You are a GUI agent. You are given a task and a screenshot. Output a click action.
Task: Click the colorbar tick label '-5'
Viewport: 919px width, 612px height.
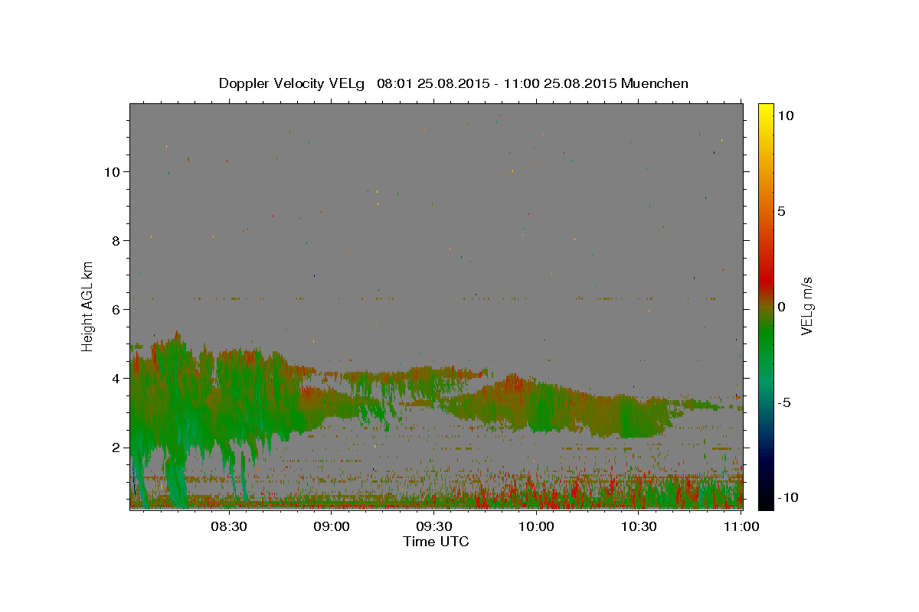[x=783, y=402]
